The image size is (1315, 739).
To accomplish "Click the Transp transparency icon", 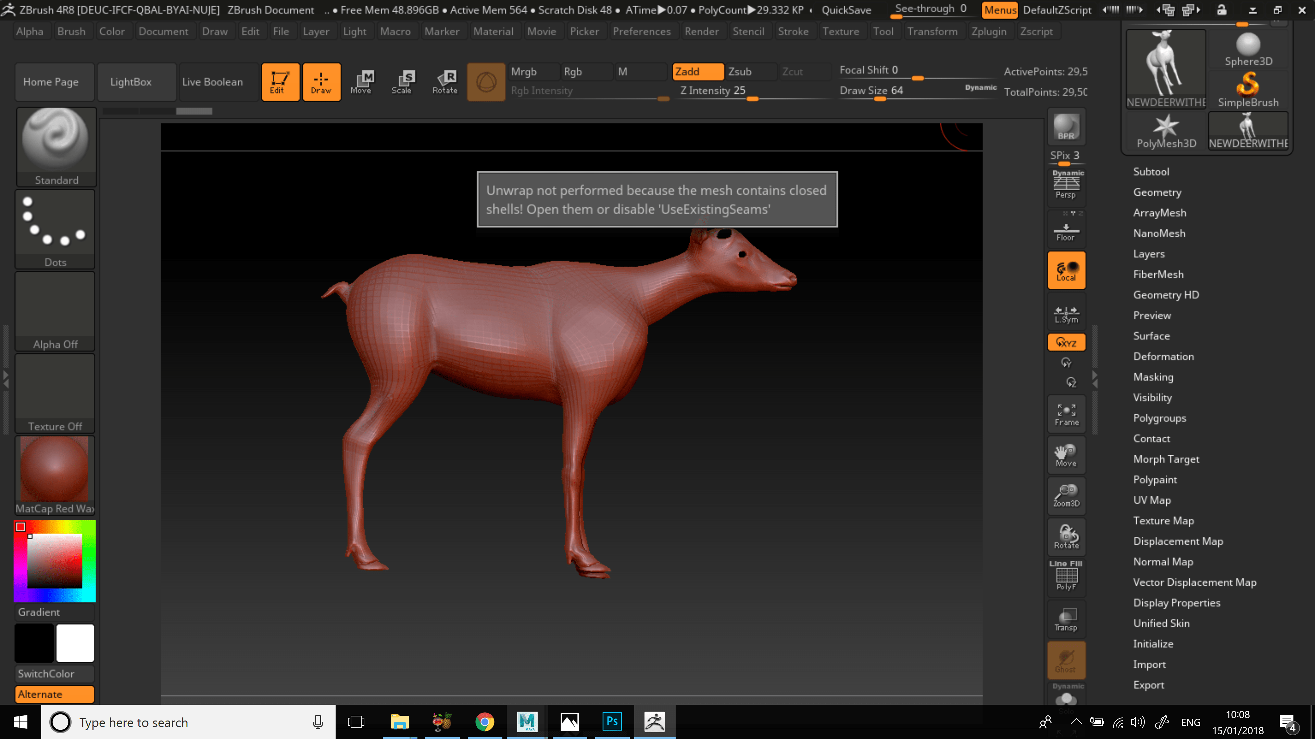I will coord(1066,619).
